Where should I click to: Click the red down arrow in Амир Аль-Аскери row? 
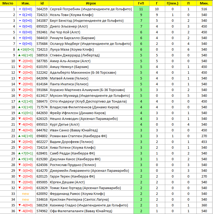[x=19, y=61]
